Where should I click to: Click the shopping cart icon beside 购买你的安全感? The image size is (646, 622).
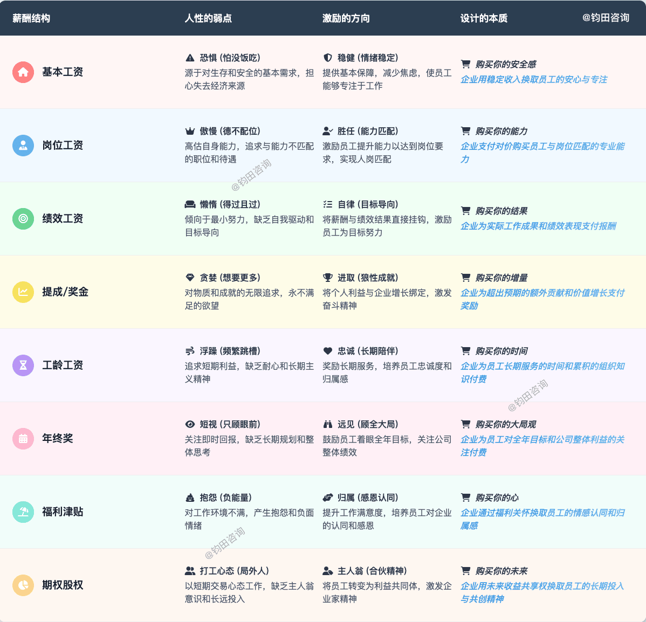point(465,64)
